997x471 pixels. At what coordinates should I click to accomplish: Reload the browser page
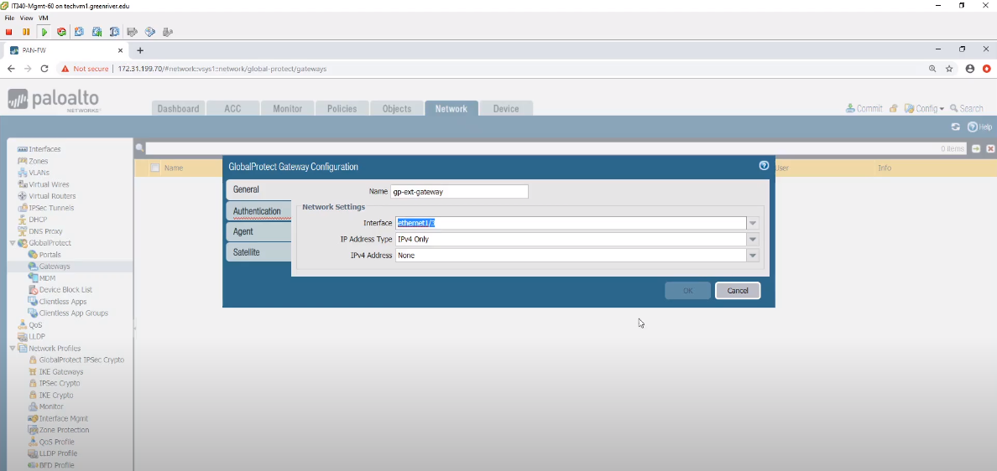coord(44,69)
